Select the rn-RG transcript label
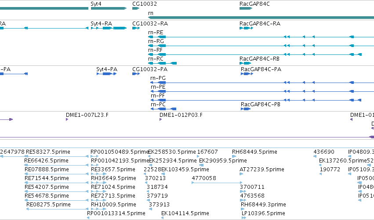Image resolution: width=374 pixels, height=220 pixels. click(x=156, y=41)
